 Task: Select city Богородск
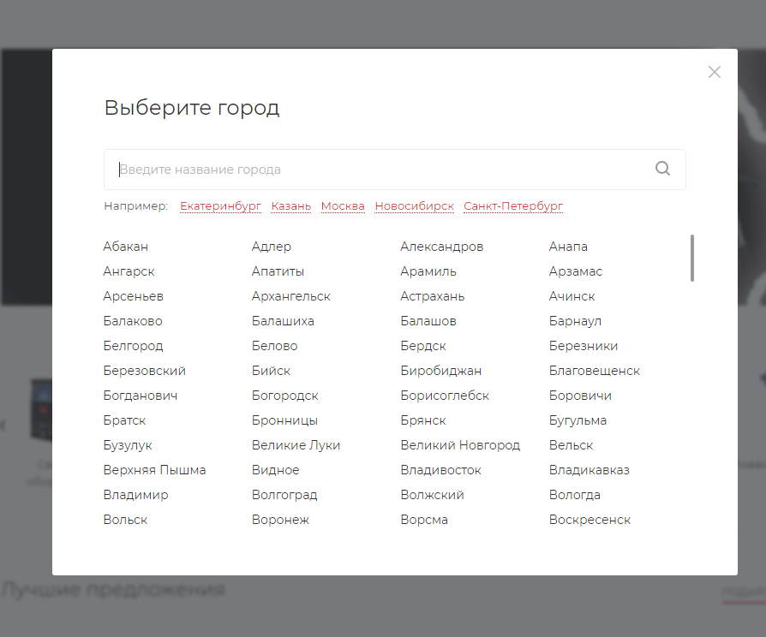(284, 396)
